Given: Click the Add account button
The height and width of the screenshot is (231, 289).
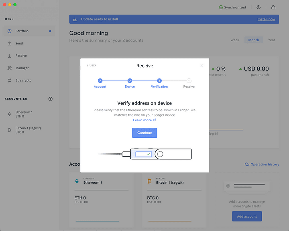Looking at the screenshot, I should (247, 216).
